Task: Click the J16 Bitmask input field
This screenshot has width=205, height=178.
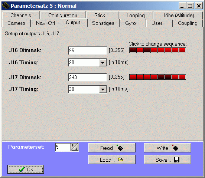Action: tap(88, 51)
